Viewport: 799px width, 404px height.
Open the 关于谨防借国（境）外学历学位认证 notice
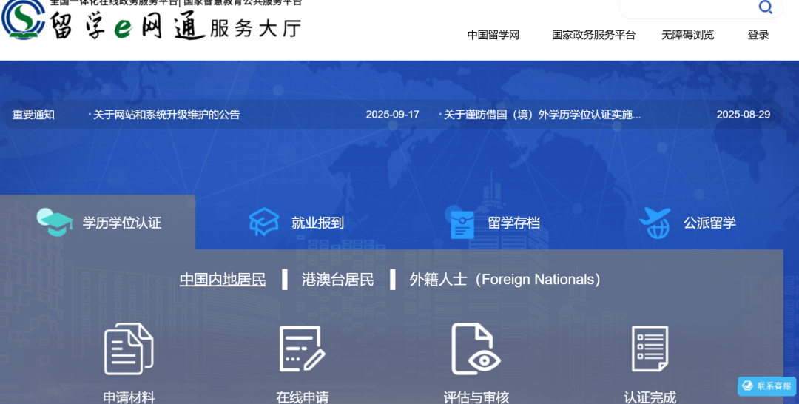pyautogui.click(x=542, y=115)
